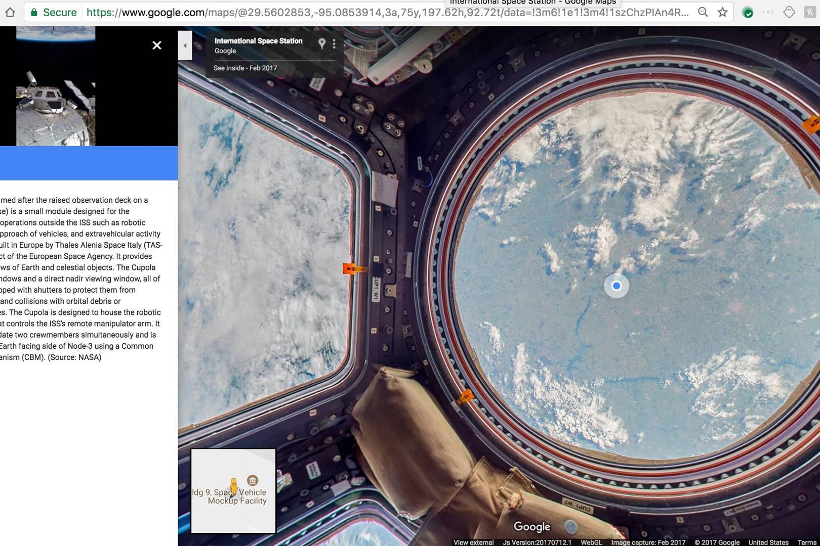This screenshot has width=820, height=546.
Task: Close the photo panel with the X
Action: pos(157,45)
